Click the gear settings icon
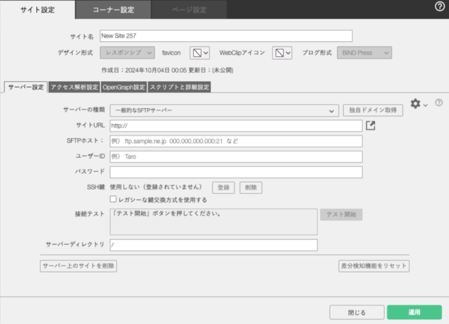449x324 pixels. (x=416, y=104)
